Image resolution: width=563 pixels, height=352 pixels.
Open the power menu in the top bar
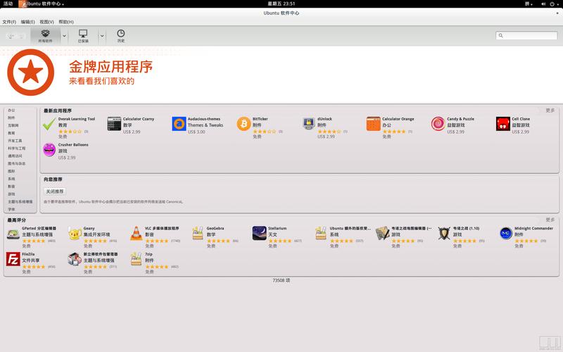click(x=553, y=4)
